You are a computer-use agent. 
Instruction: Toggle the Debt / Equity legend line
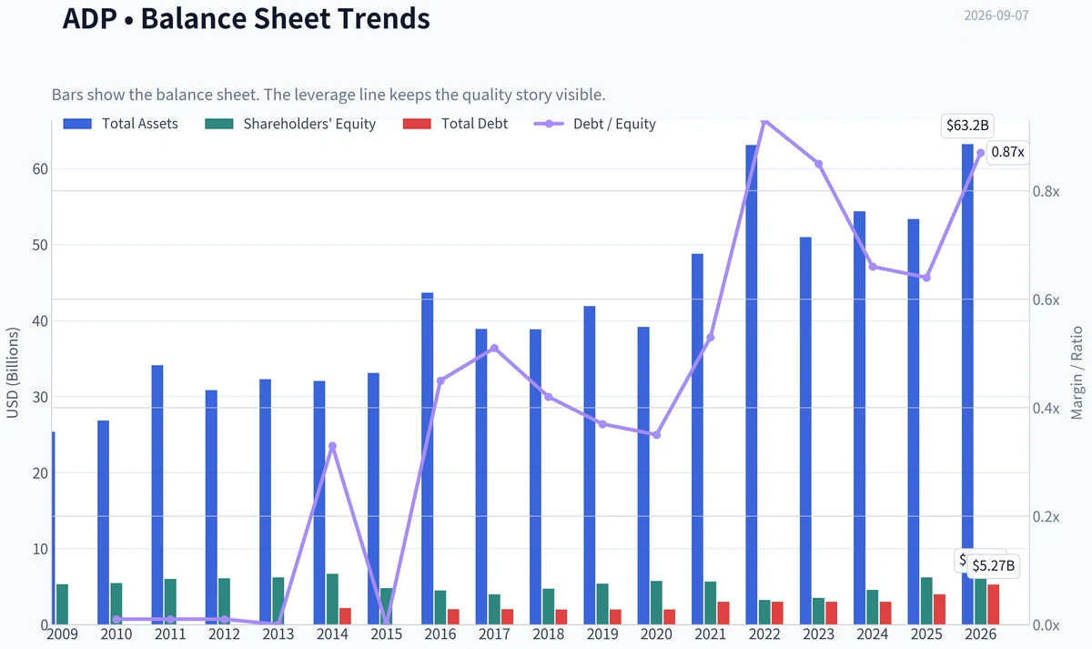coord(594,124)
